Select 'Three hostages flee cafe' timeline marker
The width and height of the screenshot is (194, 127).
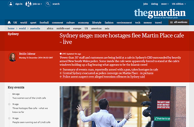coord(9,104)
